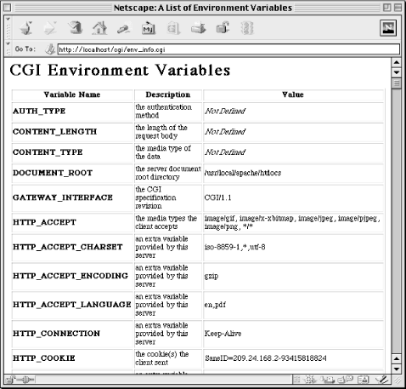
Task: Print the page using the printer icon
Action: [x=198, y=28]
